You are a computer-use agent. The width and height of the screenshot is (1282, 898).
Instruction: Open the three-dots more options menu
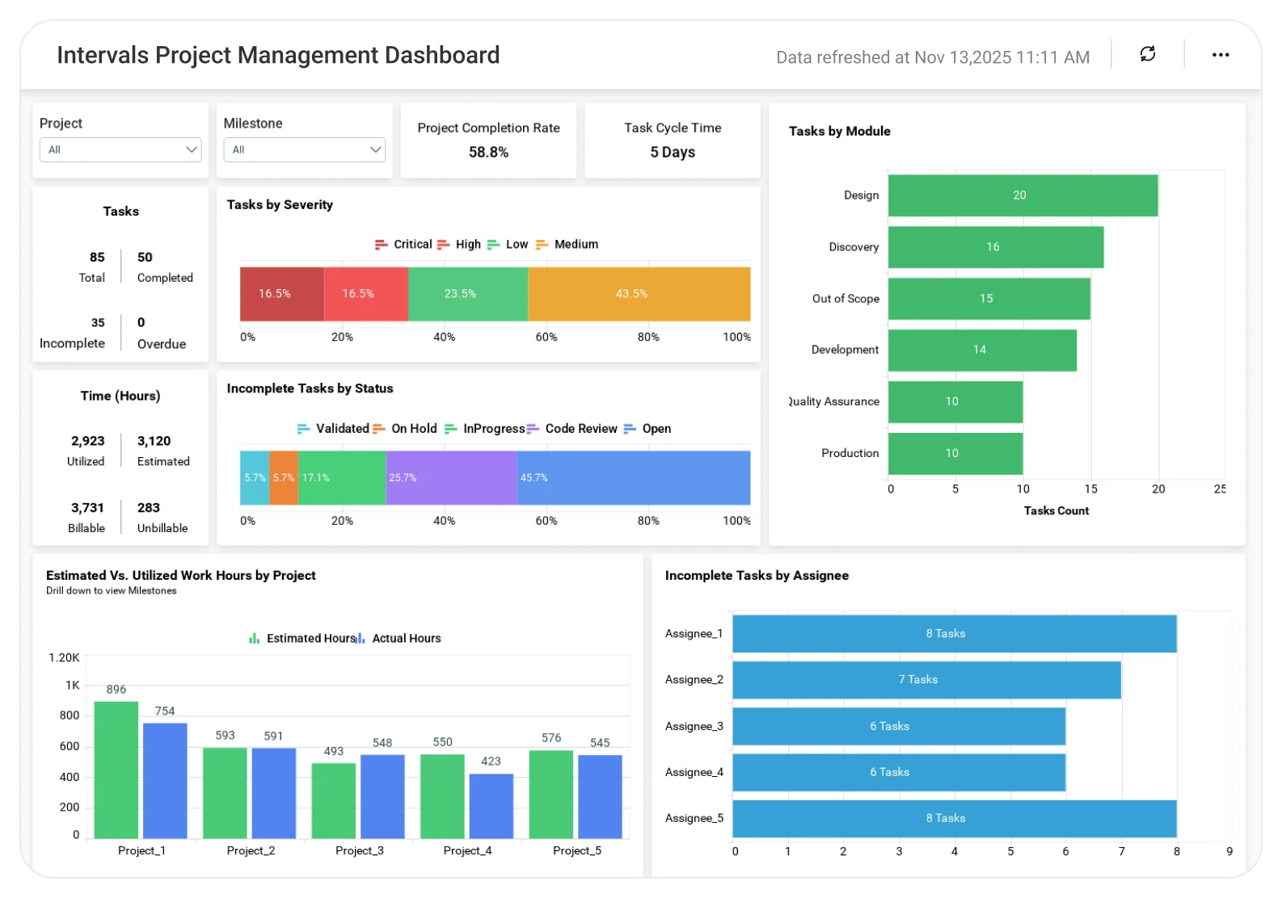click(1221, 55)
